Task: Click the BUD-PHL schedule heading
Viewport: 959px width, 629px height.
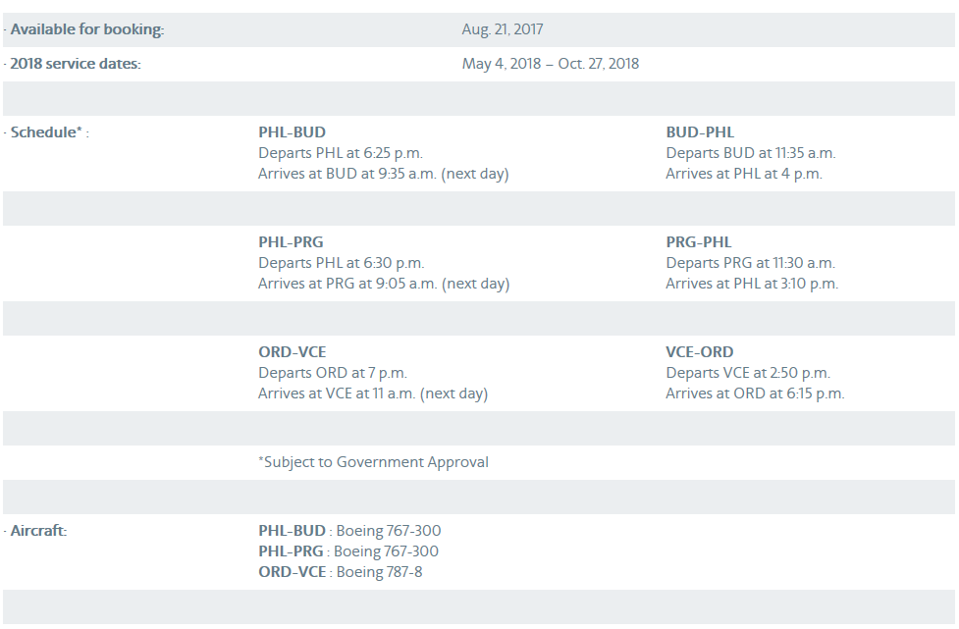Action: point(700,132)
